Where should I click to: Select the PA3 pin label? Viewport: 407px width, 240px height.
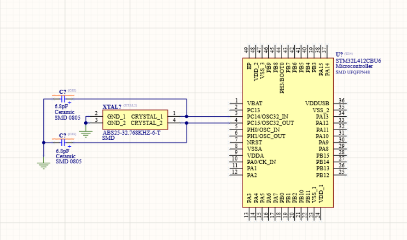point(249,198)
